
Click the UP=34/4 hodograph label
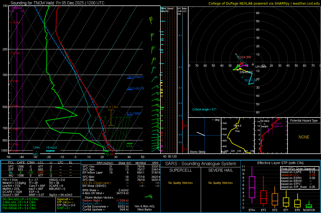[261, 67]
